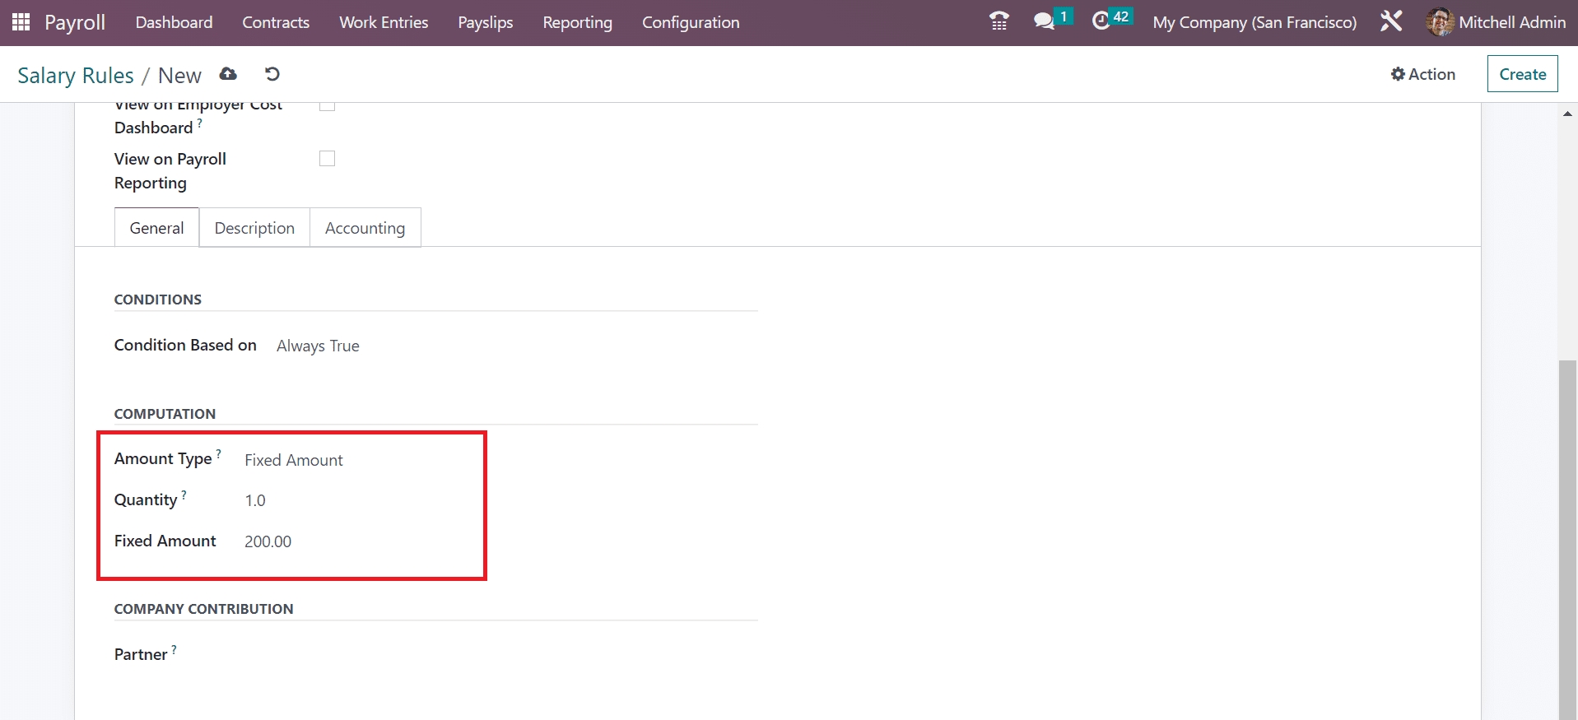Toggle View on Payroll Reporting checkbox
This screenshot has width=1578, height=720.
(327, 159)
